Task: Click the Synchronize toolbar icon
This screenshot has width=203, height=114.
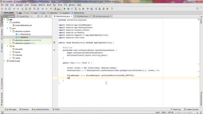Action: [10, 9]
